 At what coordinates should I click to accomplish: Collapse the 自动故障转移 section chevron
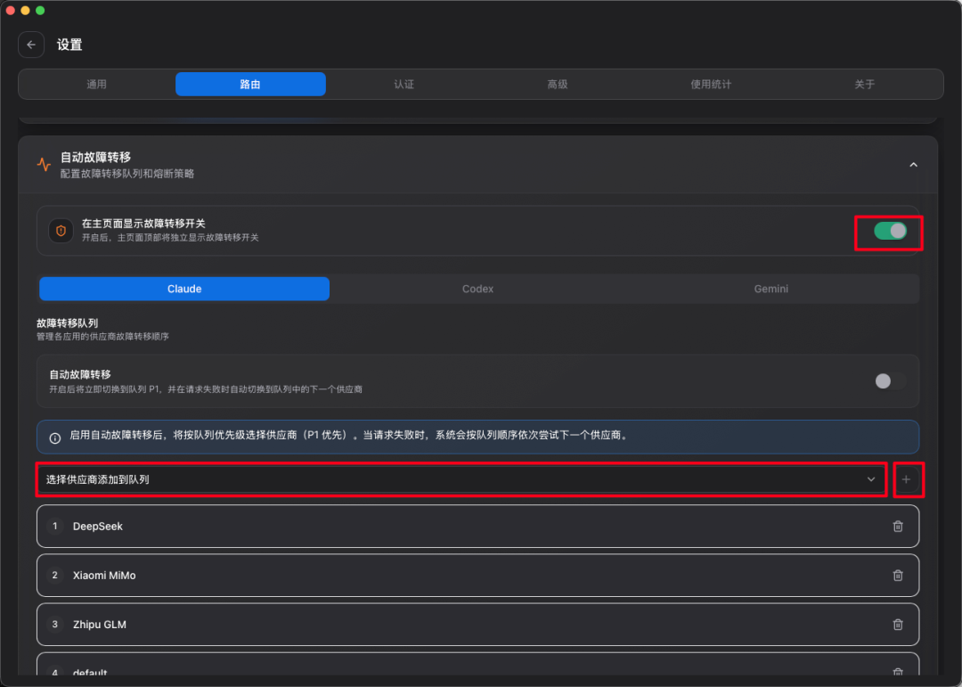coord(913,165)
